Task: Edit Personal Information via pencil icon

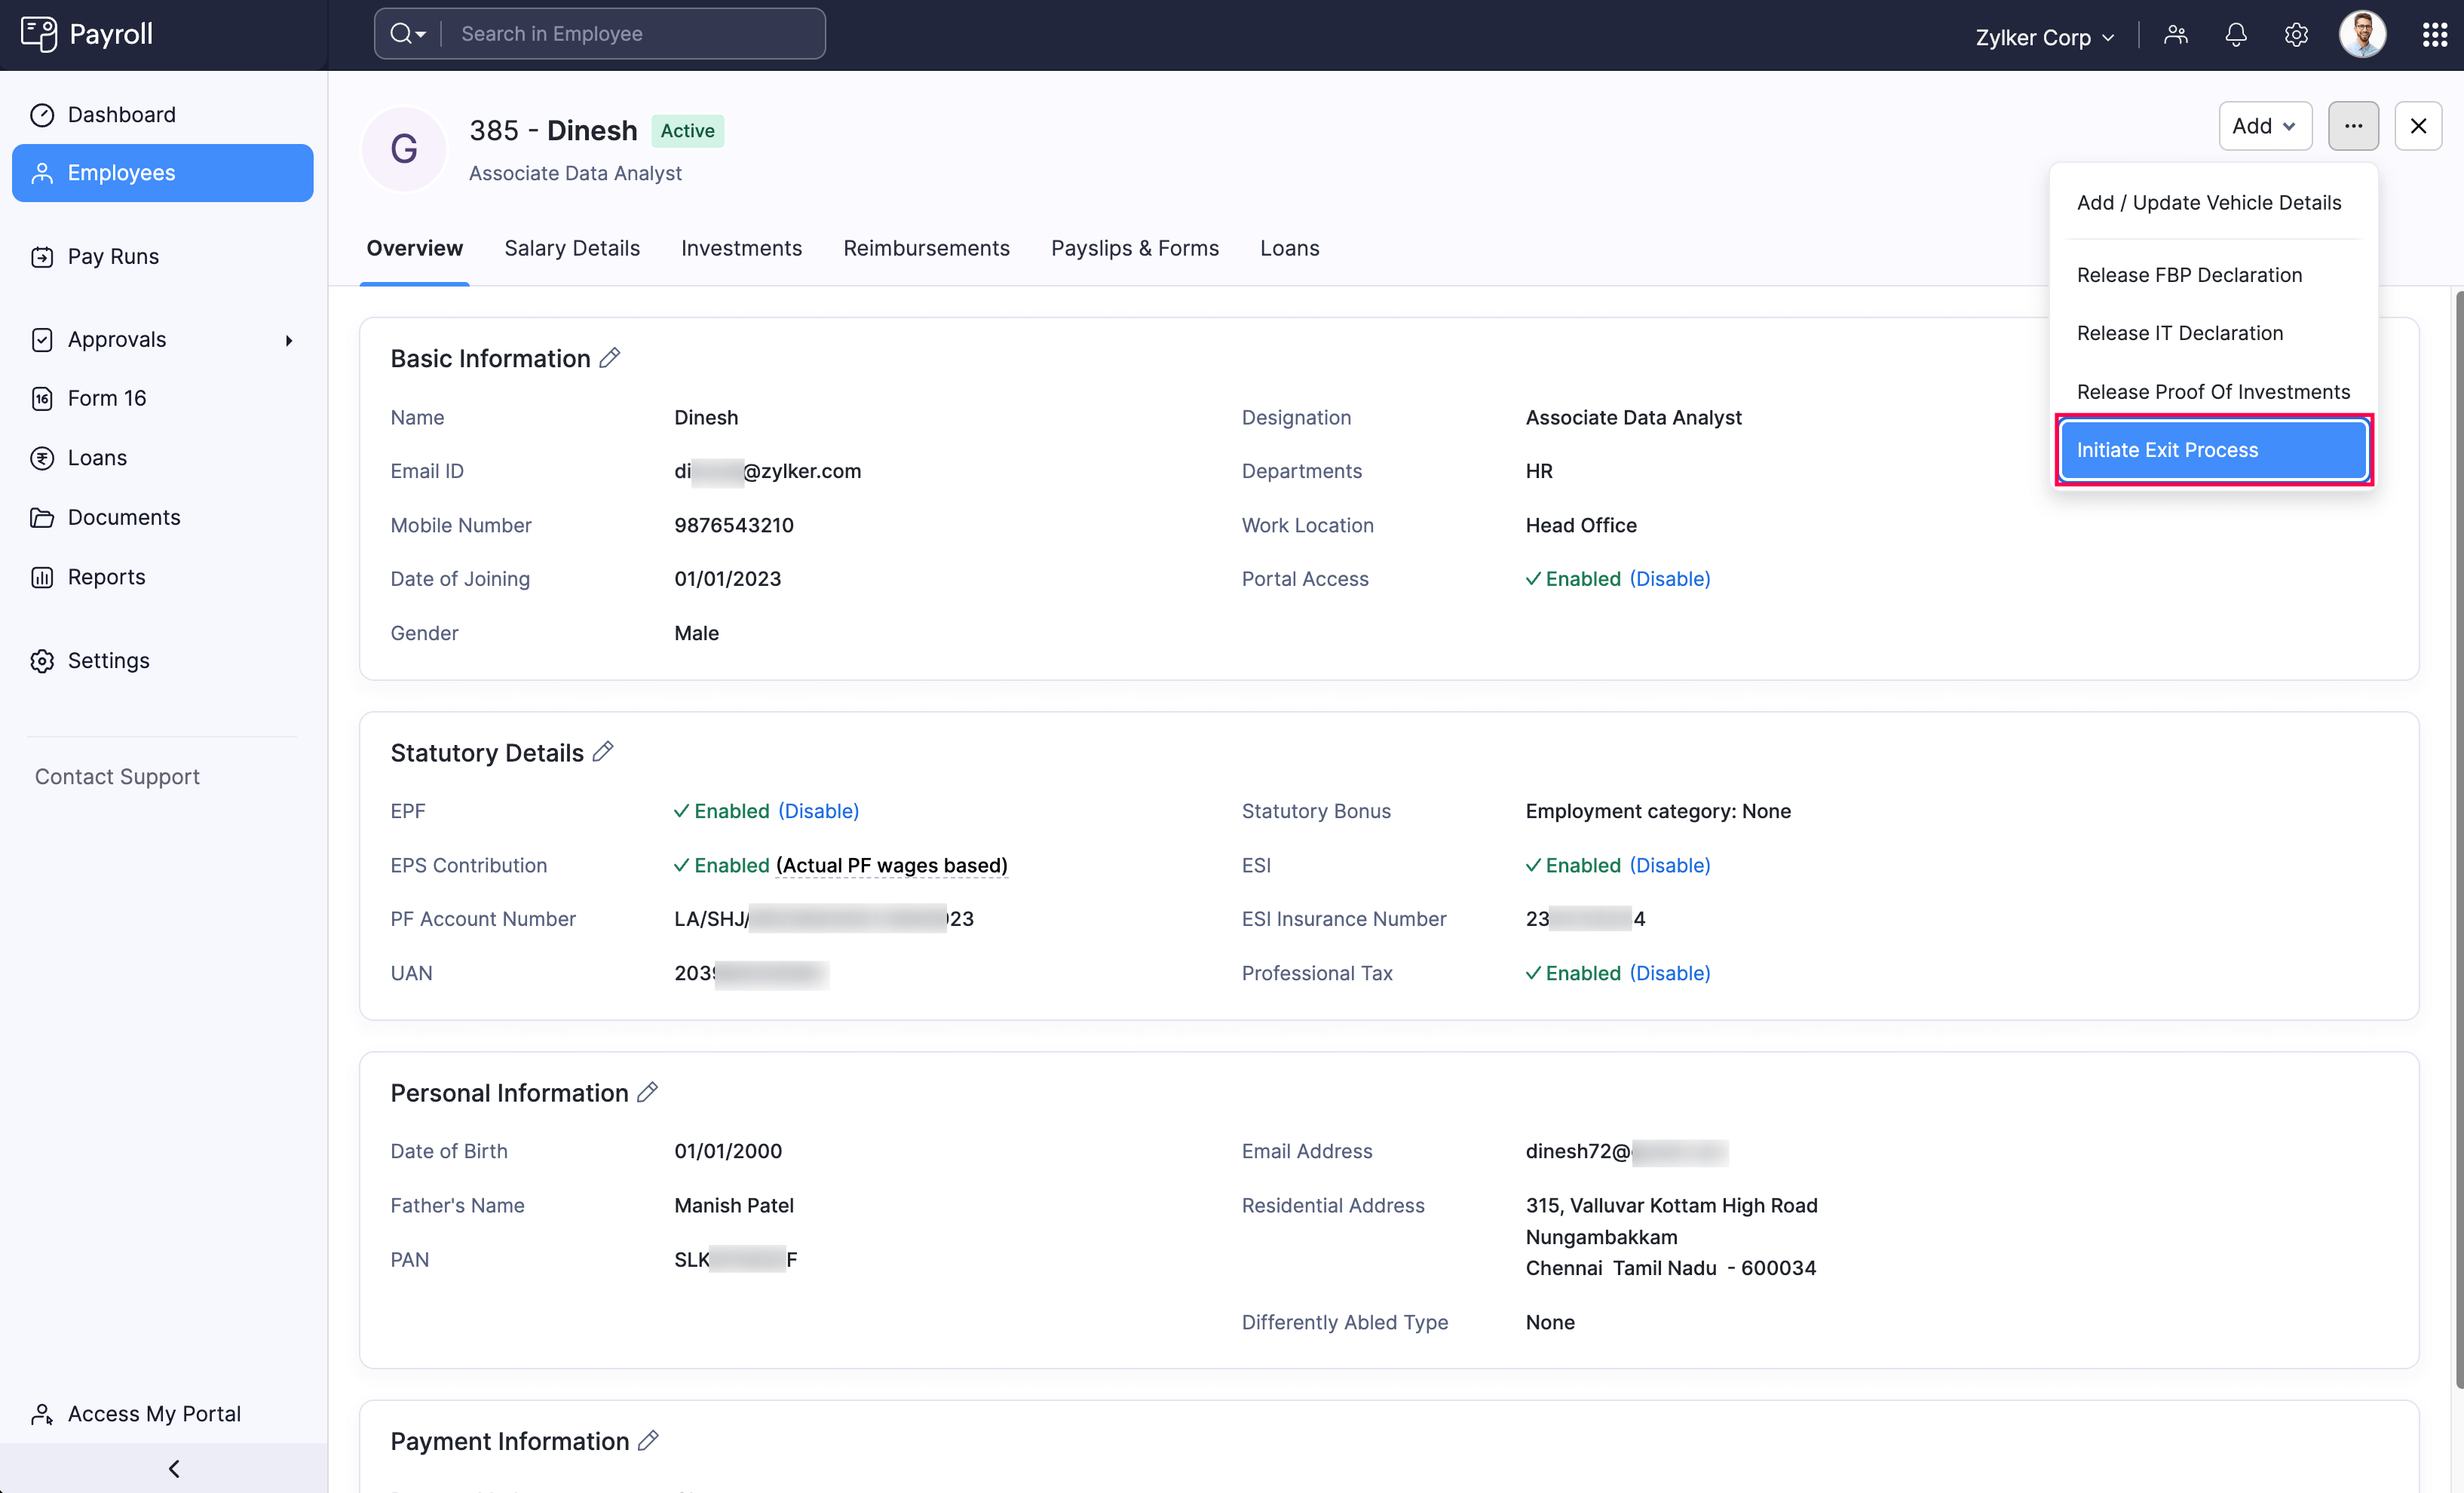Action: tap(648, 1092)
